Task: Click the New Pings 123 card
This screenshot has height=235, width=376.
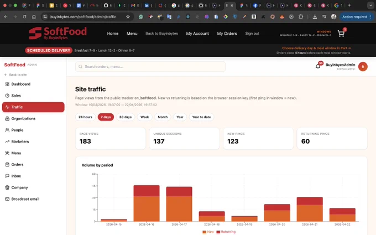Action: (x=258, y=138)
